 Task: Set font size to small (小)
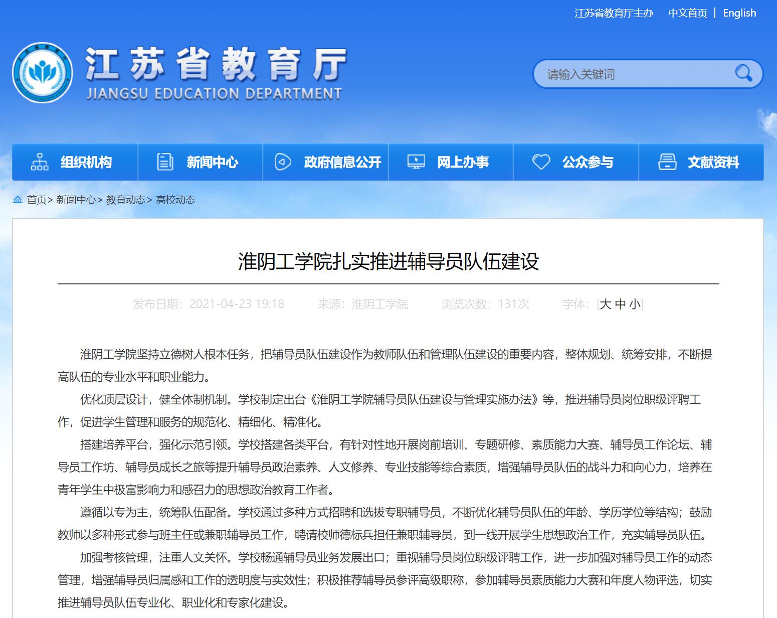pyautogui.click(x=635, y=304)
